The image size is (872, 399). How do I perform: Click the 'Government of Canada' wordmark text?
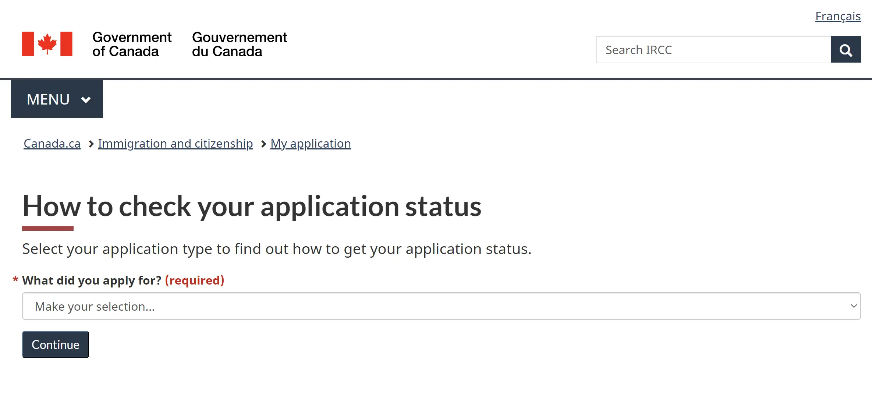(132, 44)
